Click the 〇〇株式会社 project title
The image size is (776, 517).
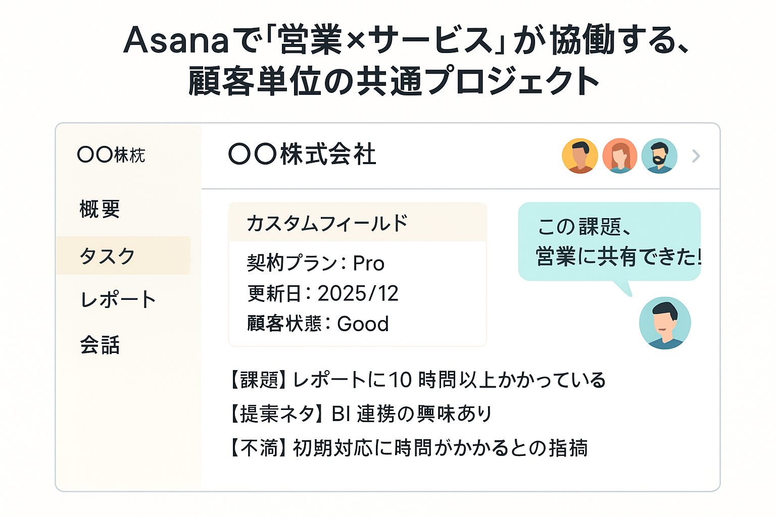tap(302, 154)
